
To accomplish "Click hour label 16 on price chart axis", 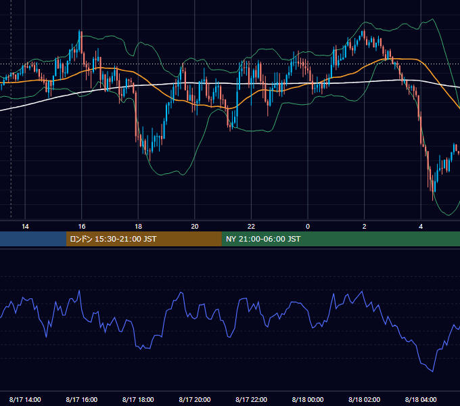I will click(x=82, y=227).
